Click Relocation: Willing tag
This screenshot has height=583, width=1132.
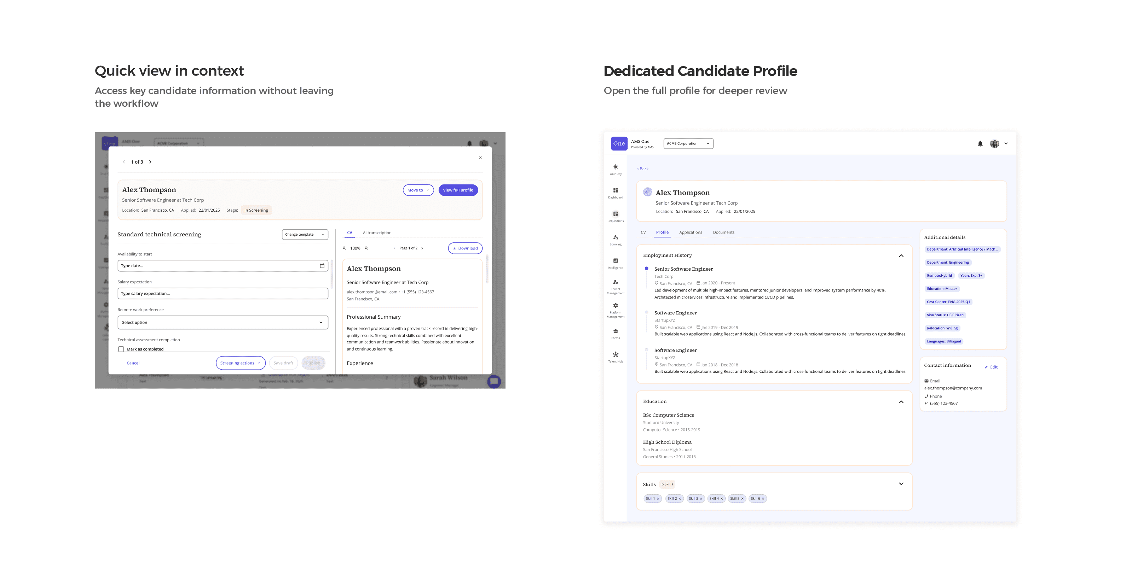click(x=942, y=328)
